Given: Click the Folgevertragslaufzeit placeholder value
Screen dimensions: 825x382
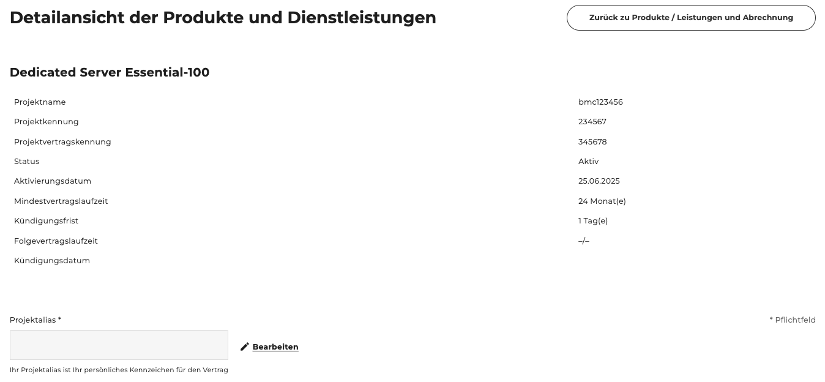Looking at the screenshot, I should tap(583, 241).
